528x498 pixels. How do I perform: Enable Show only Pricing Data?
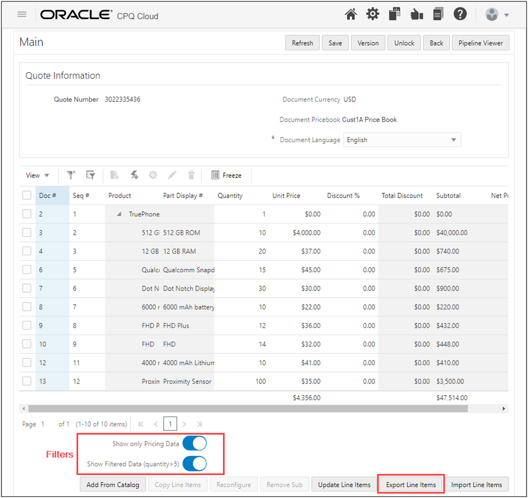[x=194, y=443]
